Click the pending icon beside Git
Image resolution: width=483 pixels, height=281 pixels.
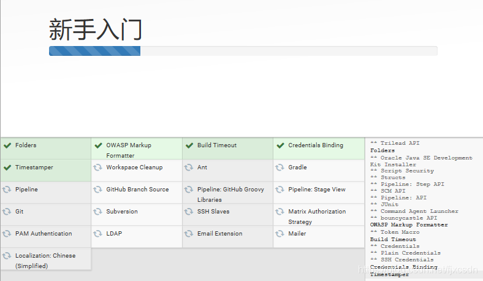(7, 212)
